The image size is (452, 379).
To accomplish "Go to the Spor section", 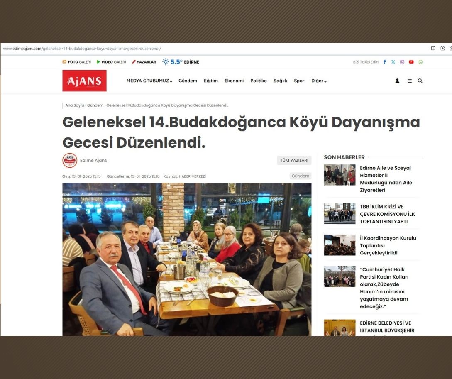I will pos(299,81).
